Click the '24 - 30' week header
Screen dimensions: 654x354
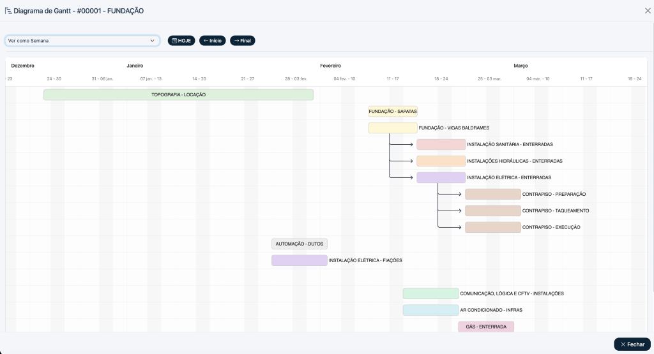[x=54, y=78]
